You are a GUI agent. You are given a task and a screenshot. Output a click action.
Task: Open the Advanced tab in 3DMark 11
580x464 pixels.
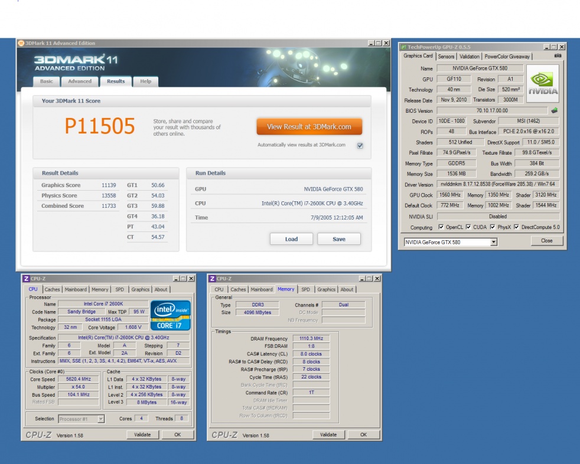[x=79, y=81]
